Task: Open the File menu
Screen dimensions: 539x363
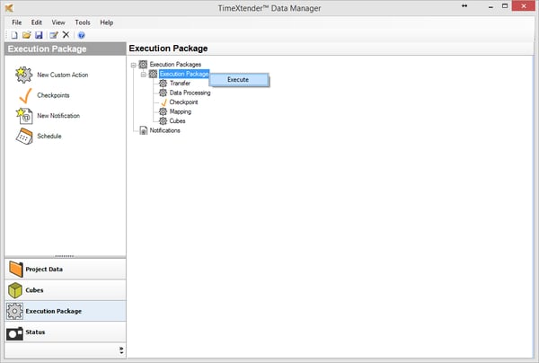Action: (x=16, y=22)
